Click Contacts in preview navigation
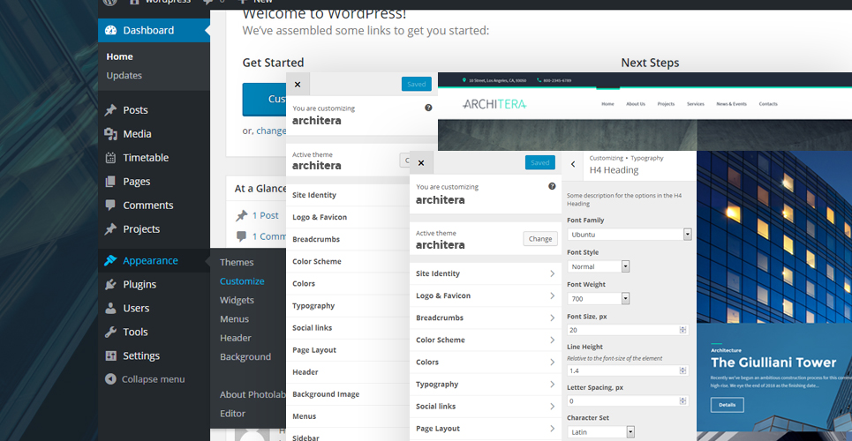 768,104
